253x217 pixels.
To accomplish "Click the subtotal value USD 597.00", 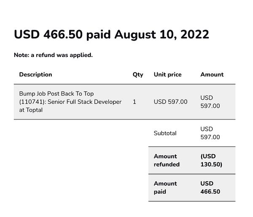I will [x=210, y=133].
